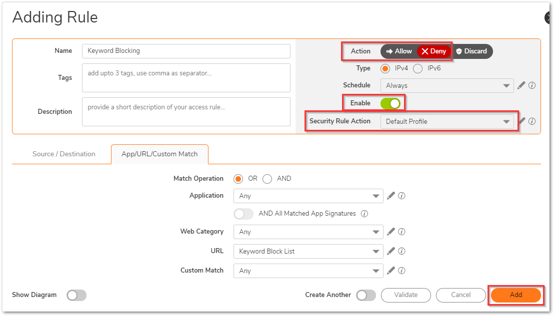
Task: Edit the Security Rule Action profile pencil icon
Action: click(521, 121)
